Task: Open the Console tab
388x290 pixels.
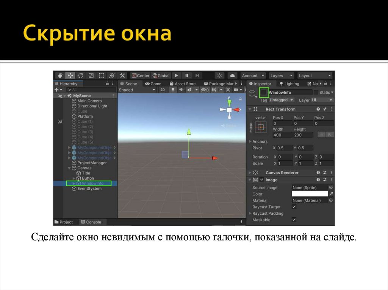Action: (91, 222)
